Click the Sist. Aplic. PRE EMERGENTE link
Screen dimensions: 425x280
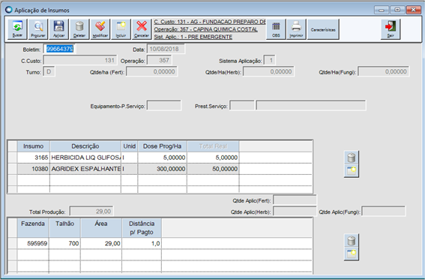point(193,37)
